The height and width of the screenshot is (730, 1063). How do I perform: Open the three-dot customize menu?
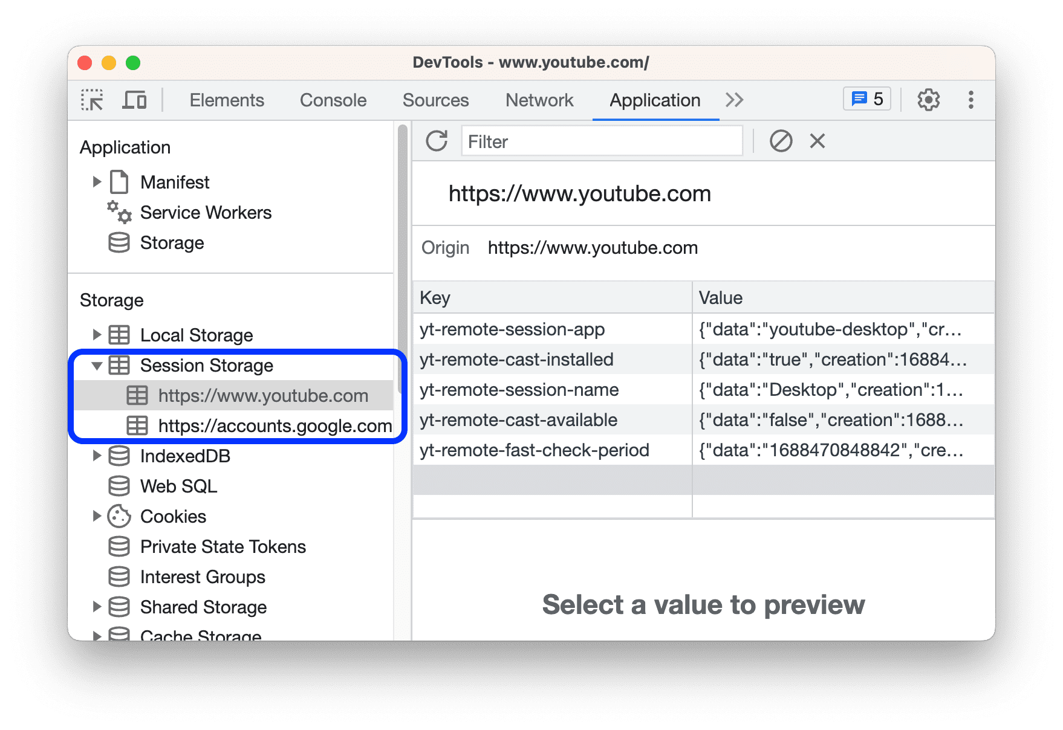click(x=971, y=99)
